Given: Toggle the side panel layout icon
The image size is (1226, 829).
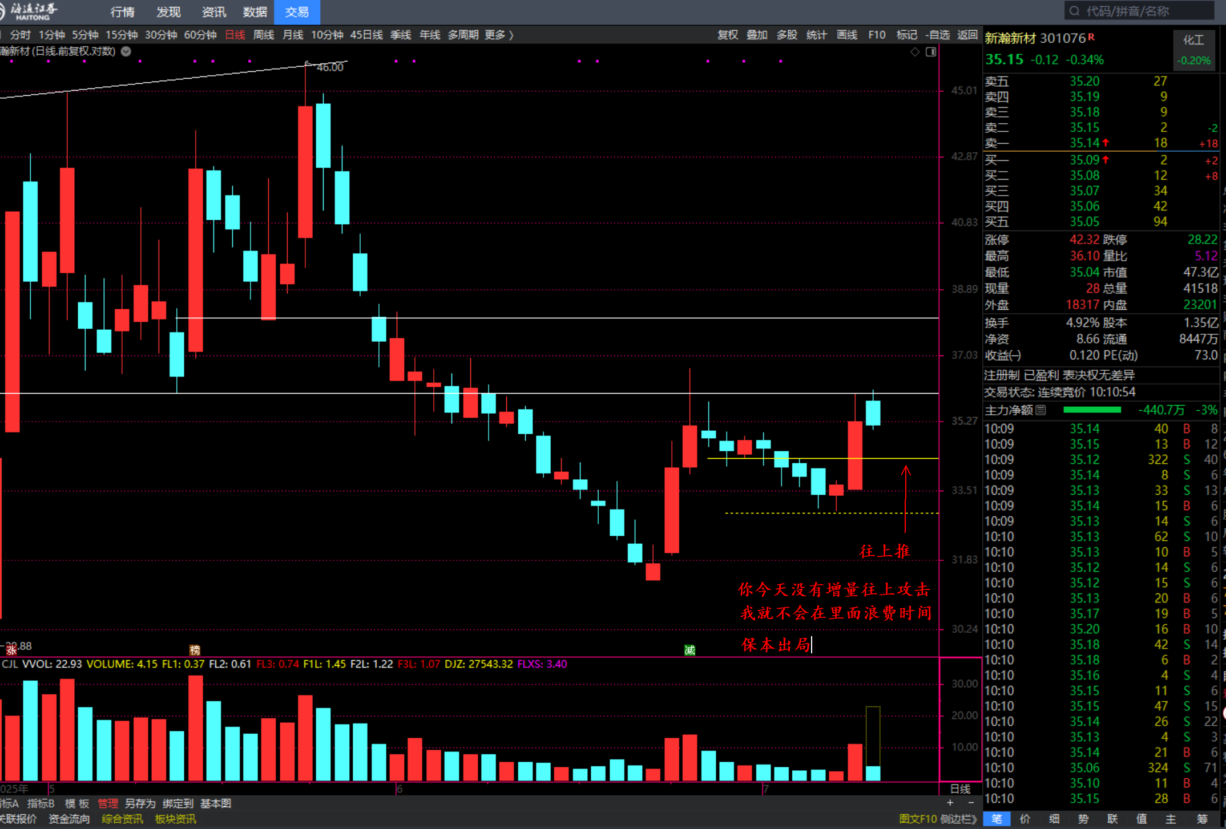Looking at the screenshot, I should pos(931,52).
